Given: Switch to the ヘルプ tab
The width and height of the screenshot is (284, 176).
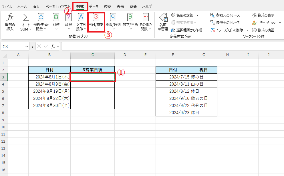Looking at the screenshot, I should (x=147, y=7).
